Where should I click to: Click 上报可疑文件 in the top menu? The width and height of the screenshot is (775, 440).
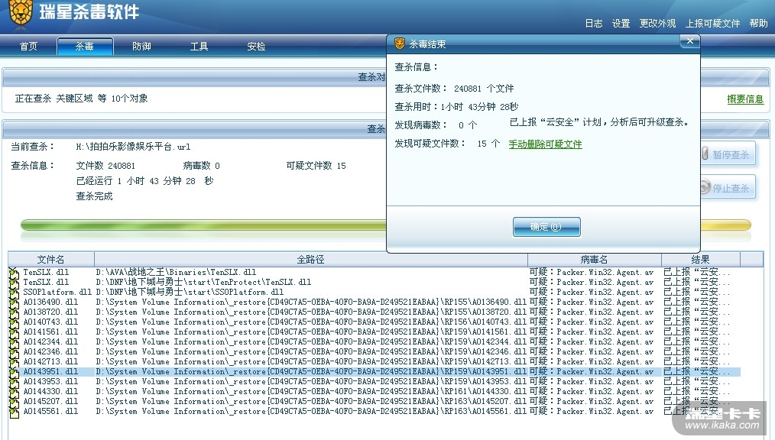click(x=712, y=23)
